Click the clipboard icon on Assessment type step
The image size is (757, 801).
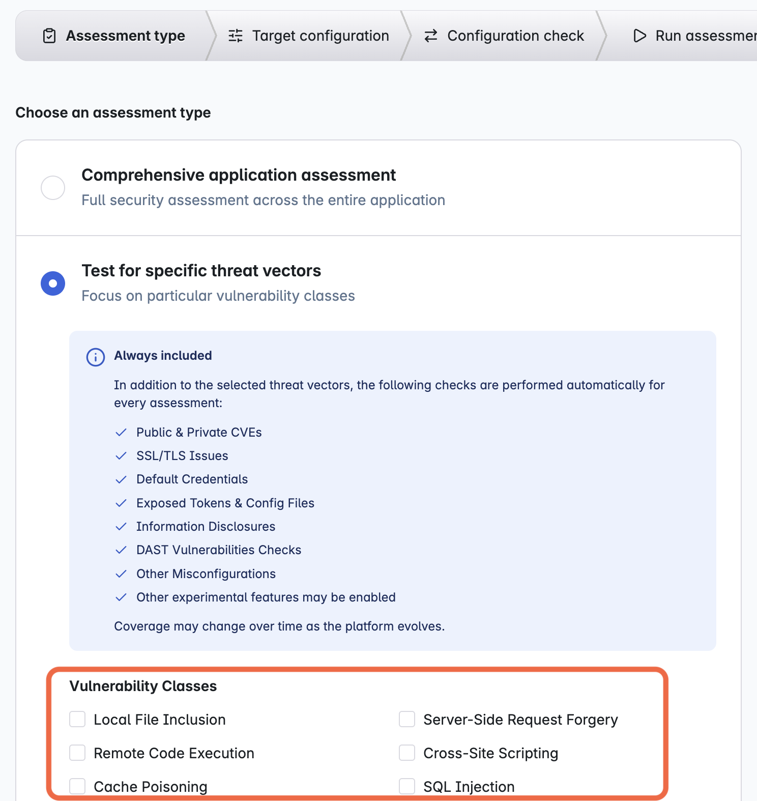(x=49, y=35)
